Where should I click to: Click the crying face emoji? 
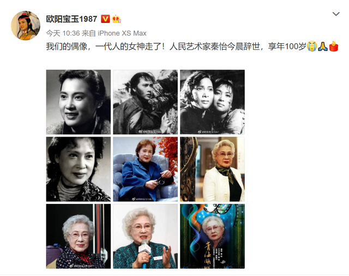tap(311, 46)
